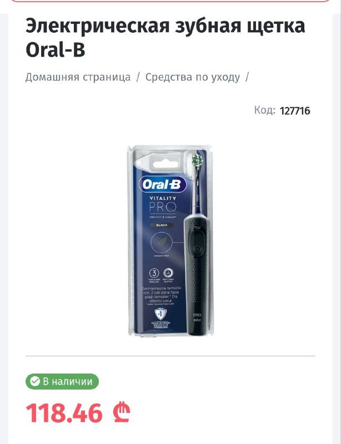Viewport: 341px width, 444px height.
Task: Click the Vitality PRO text on package
Action: pyautogui.click(x=163, y=204)
